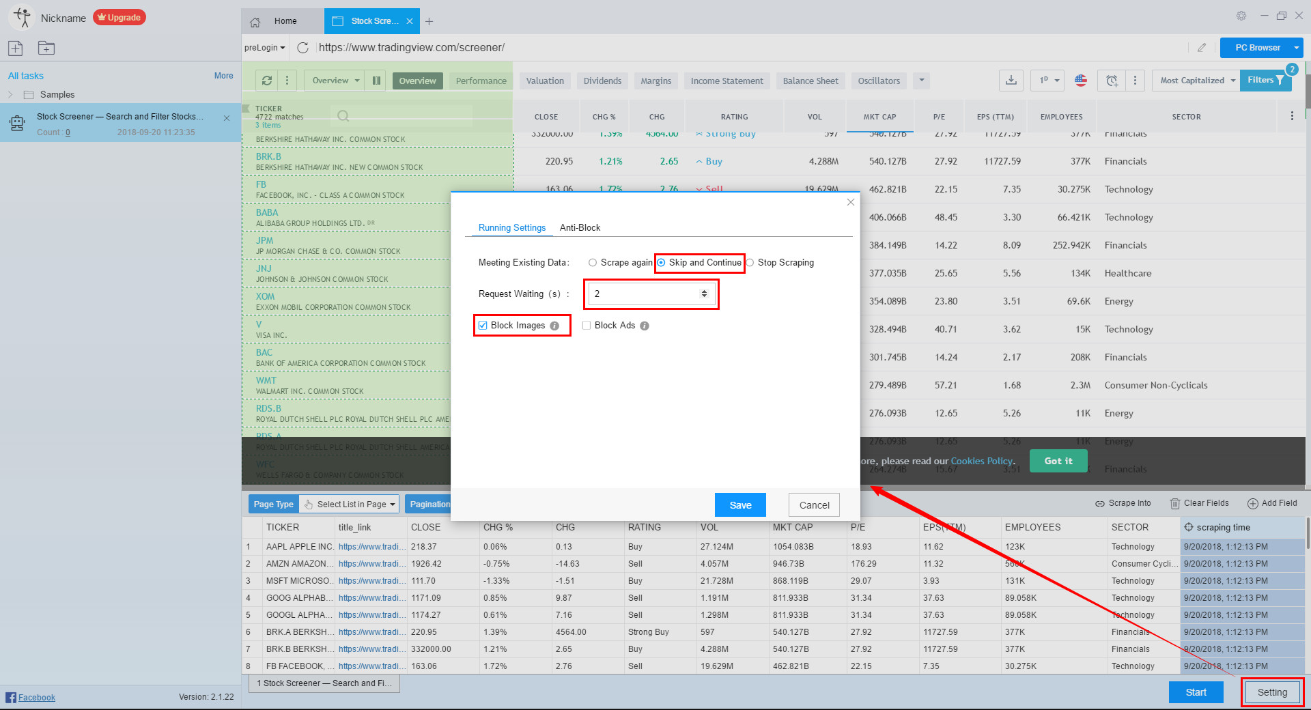Screen dimensions: 1311x710
Task: Open the Dividends tab
Action: 602,81
